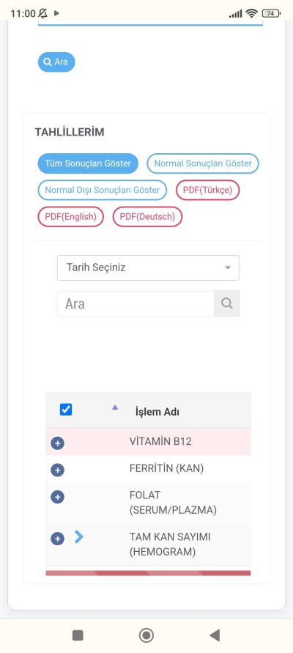This screenshot has height=653, width=293.
Task: Open the Tarih Seçiniz dropdown
Action: pyautogui.click(x=148, y=268)
